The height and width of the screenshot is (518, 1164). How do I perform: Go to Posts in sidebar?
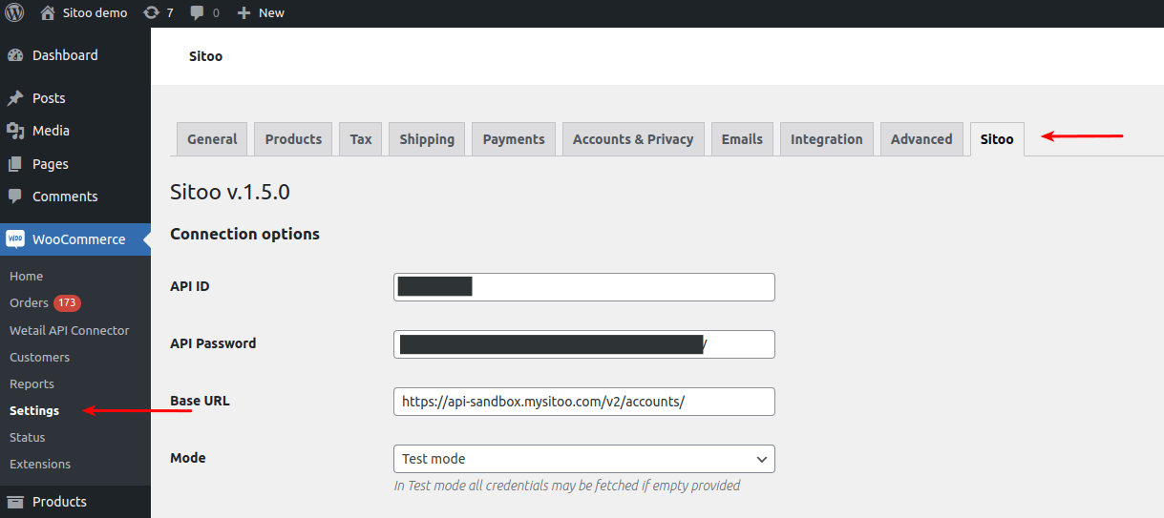[49, 98]
